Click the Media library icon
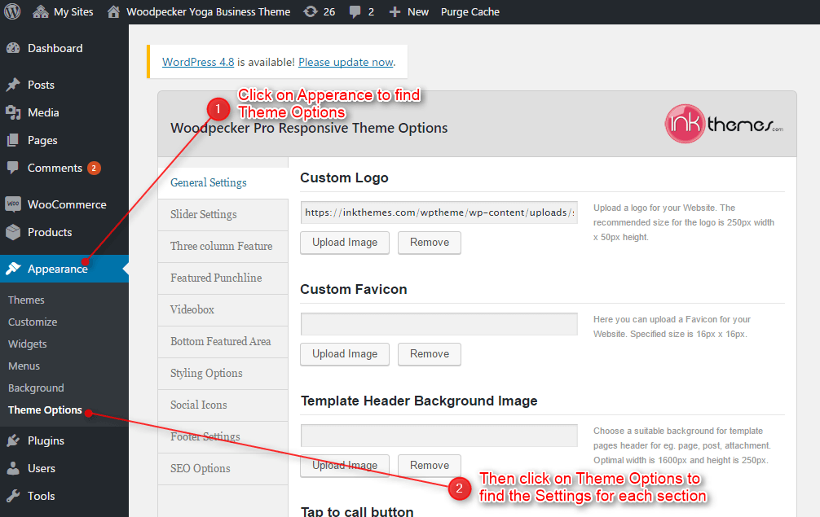Screen dimensions: 820x517 tap(13, 112)
